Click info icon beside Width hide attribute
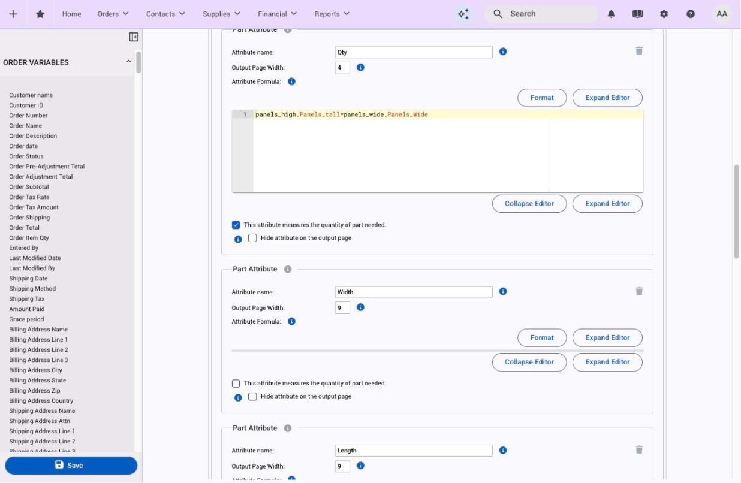The height and width of the screenshot is (483, 741). (238, 397)
